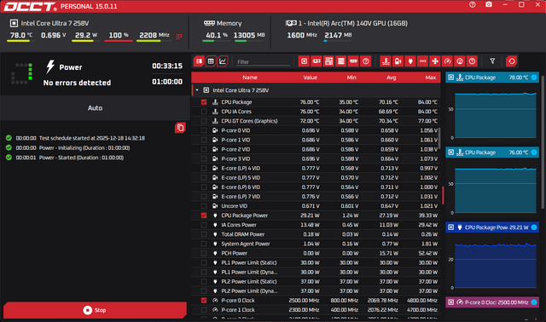The width and height of the screenshot is (546, 322).
Task: Check the CPU IA Cores checkbox
Action: click(204, 112)
